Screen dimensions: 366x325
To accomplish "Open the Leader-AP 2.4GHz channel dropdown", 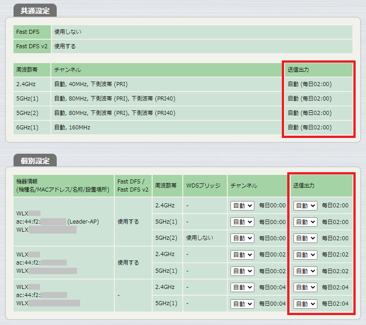I will 242,206.
